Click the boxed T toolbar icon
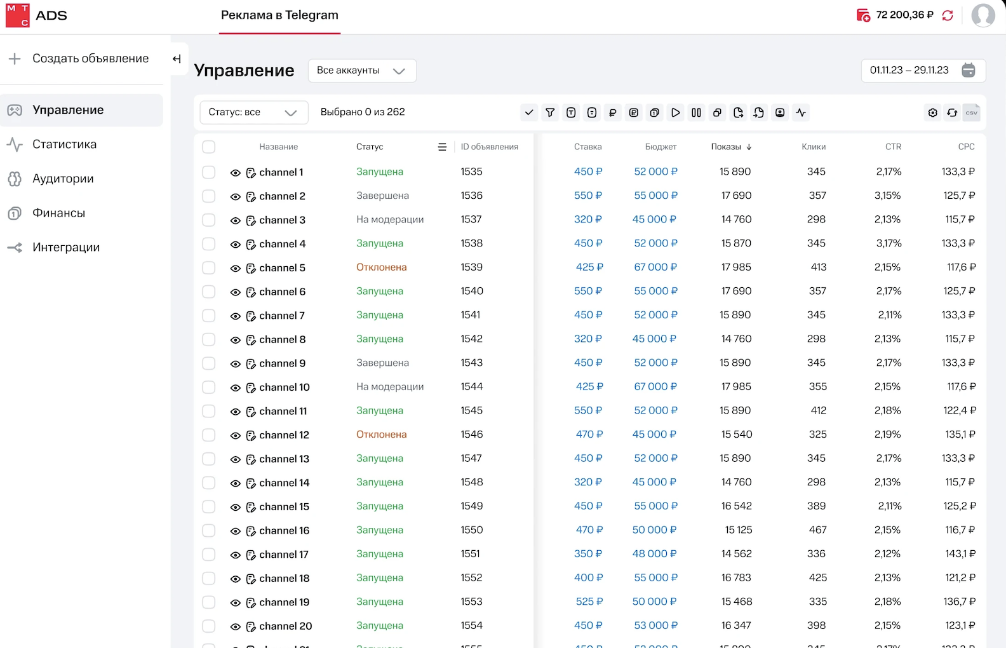1006x648 pixels. [571, 112]
